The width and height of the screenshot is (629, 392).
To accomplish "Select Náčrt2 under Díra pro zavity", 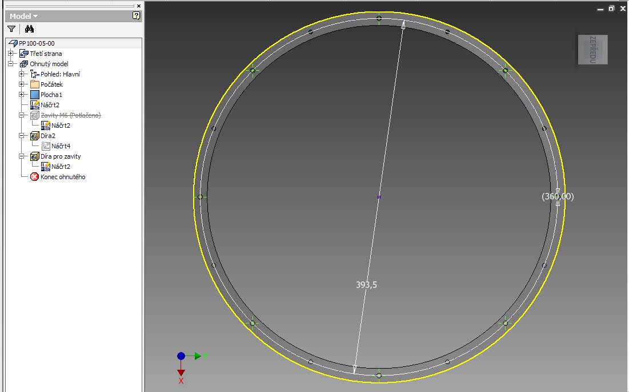I will click(x=61, y=167).
